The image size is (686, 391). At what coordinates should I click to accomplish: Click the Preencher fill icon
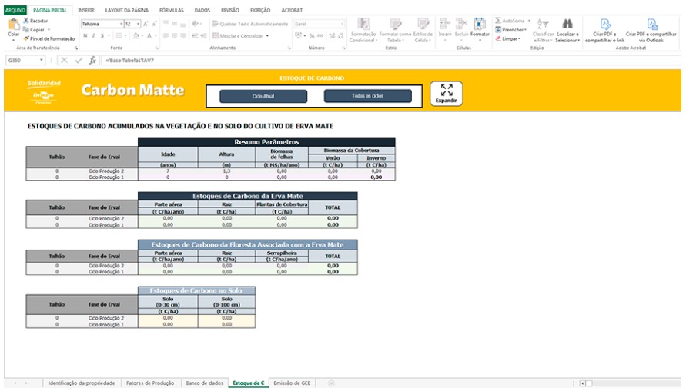(498, 30)
